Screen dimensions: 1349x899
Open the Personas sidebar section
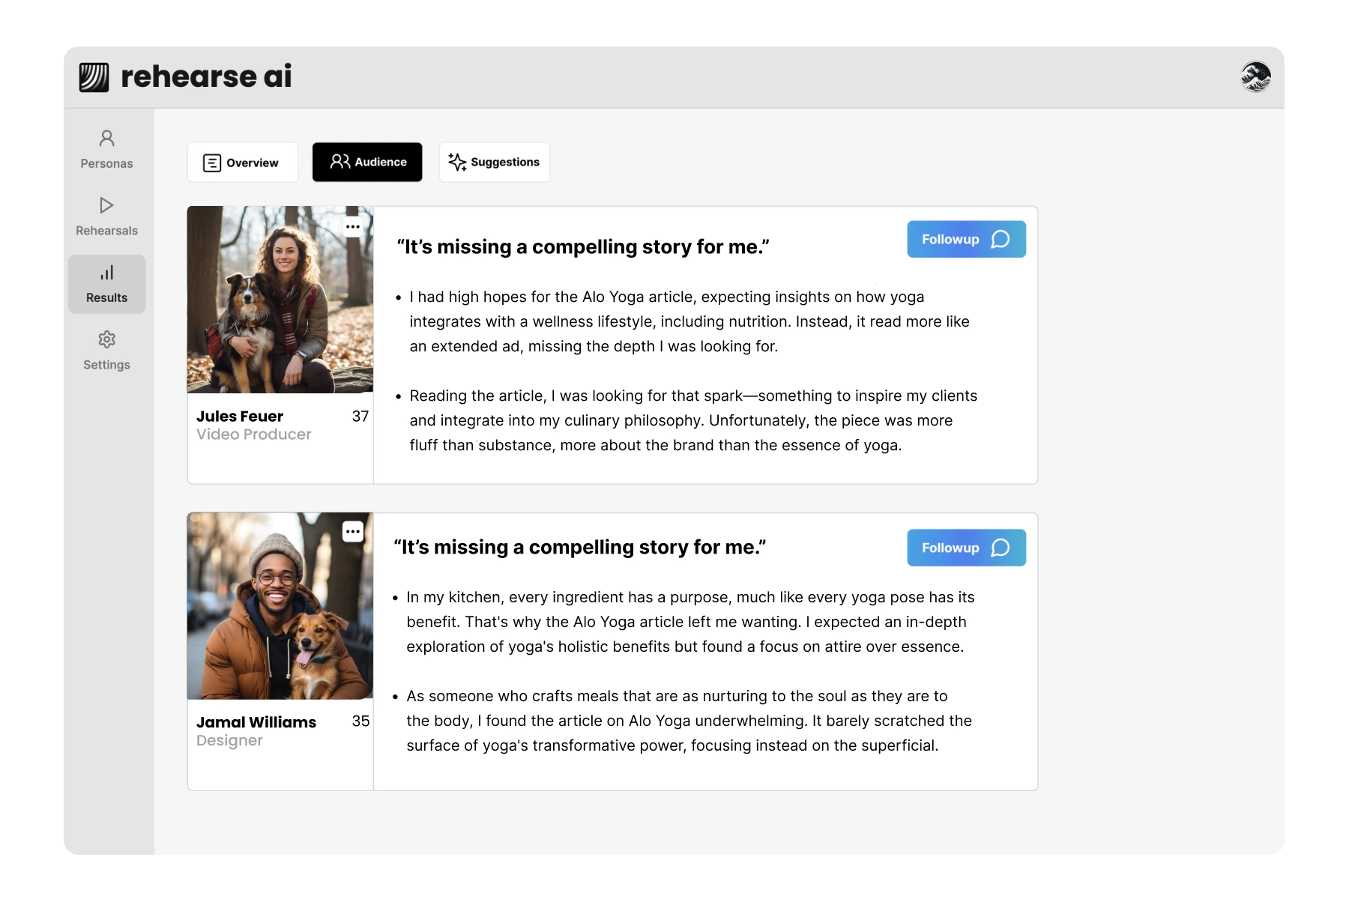click(x=106, y=149)
